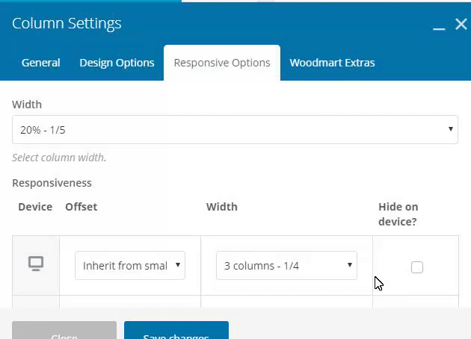
Task: Switch to the General tab
Action: pyautogui.click(x=40, y=63)
